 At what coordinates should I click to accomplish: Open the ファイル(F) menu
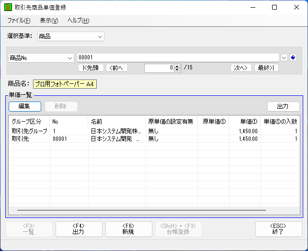tap(19, 21)
